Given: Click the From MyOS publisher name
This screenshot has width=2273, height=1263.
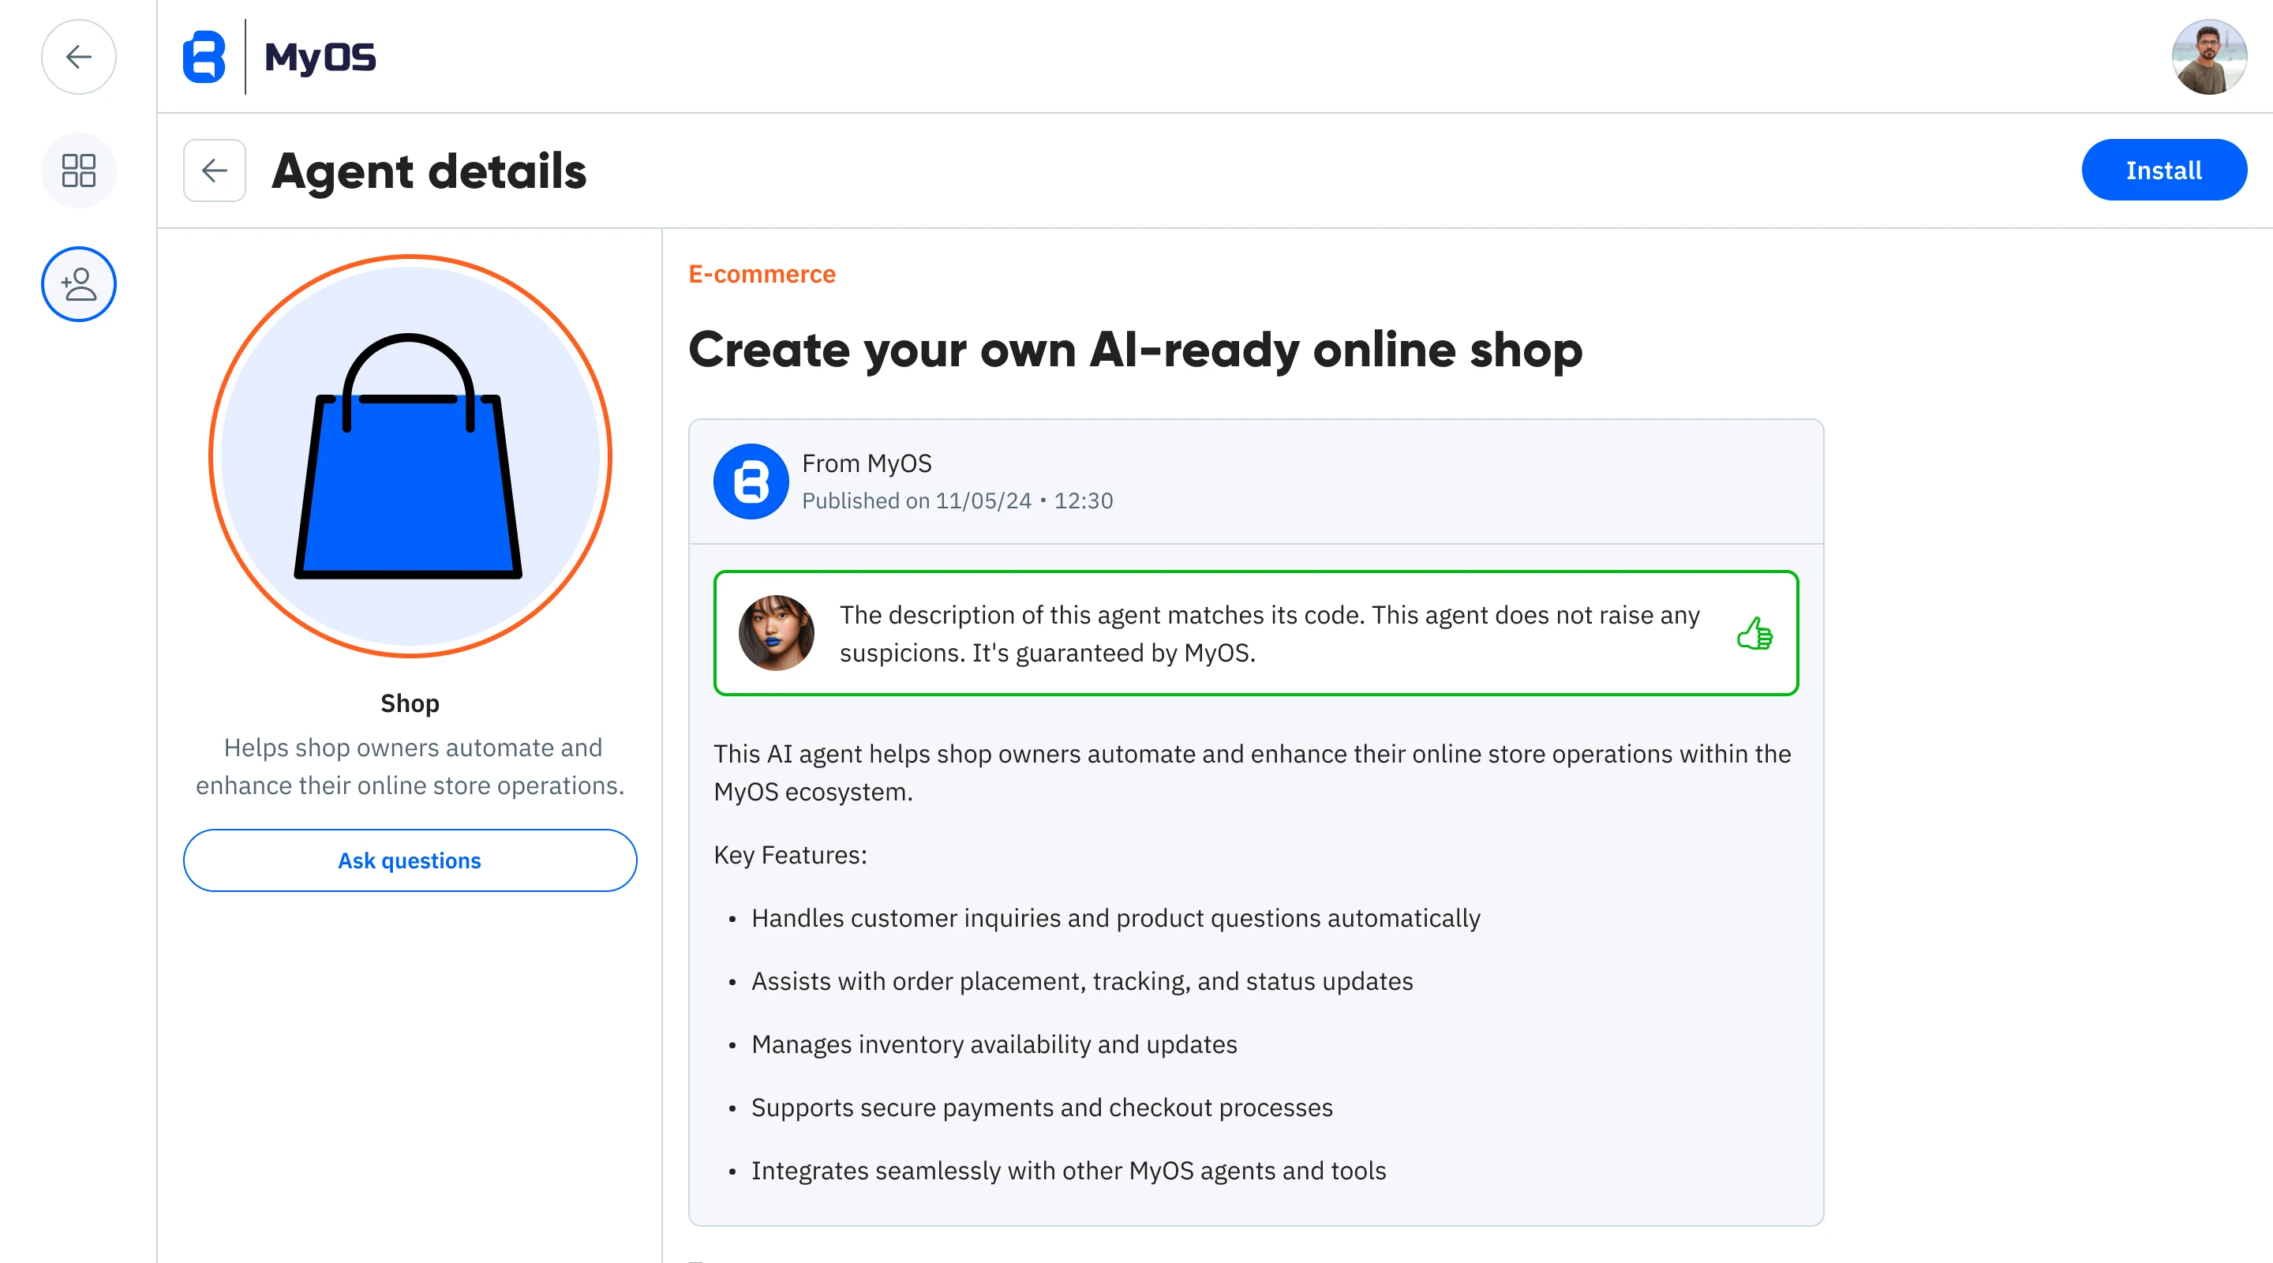Looking at the screenshot, I should 867,463.
